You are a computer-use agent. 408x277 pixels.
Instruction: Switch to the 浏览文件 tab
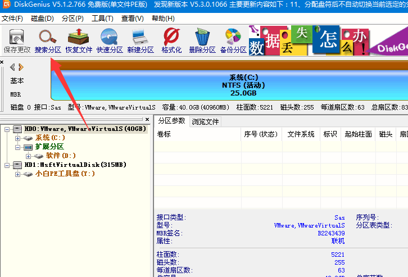205,121
